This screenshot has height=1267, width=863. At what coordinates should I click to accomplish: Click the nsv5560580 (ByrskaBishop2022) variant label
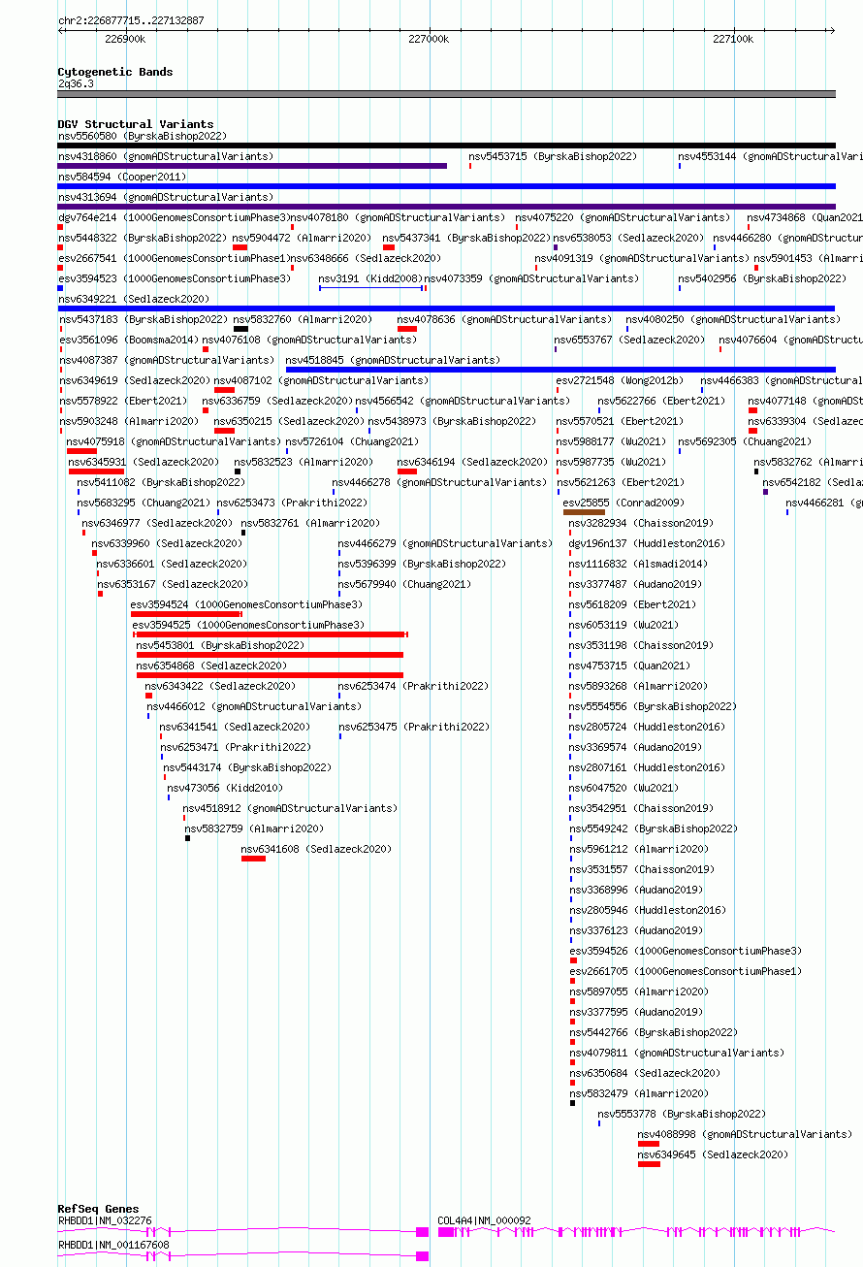click(x=142, y=137)
